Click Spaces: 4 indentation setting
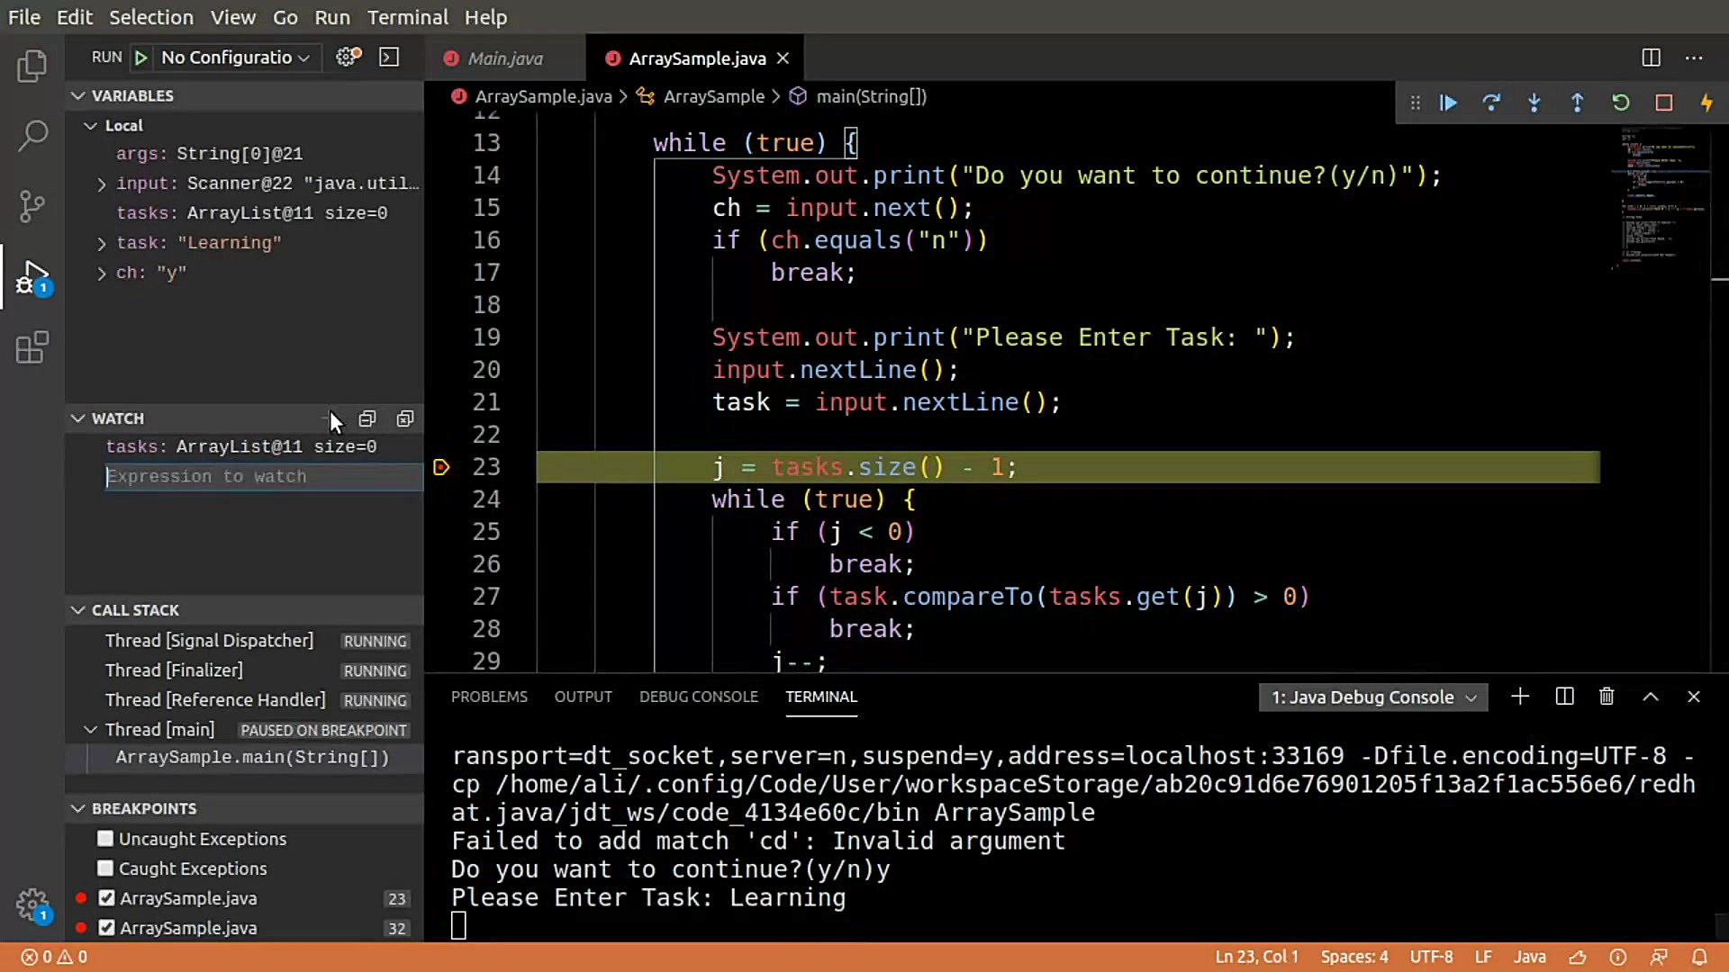This screenshot has width=1729, height=972. coord(1354,957)
